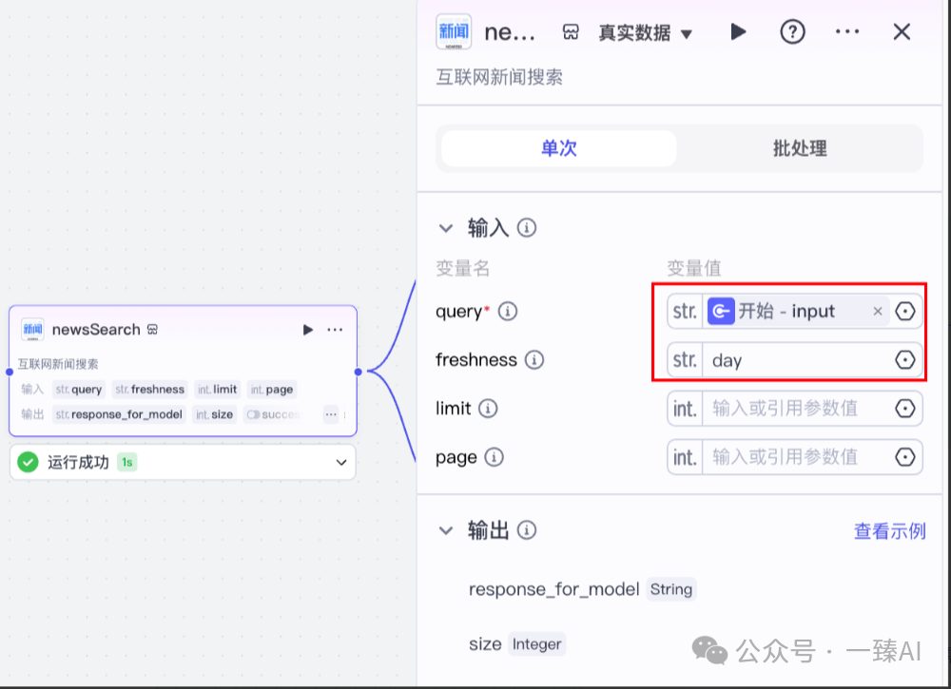Click the freshness value field showing day
The image size is (951, 689).
789,359
